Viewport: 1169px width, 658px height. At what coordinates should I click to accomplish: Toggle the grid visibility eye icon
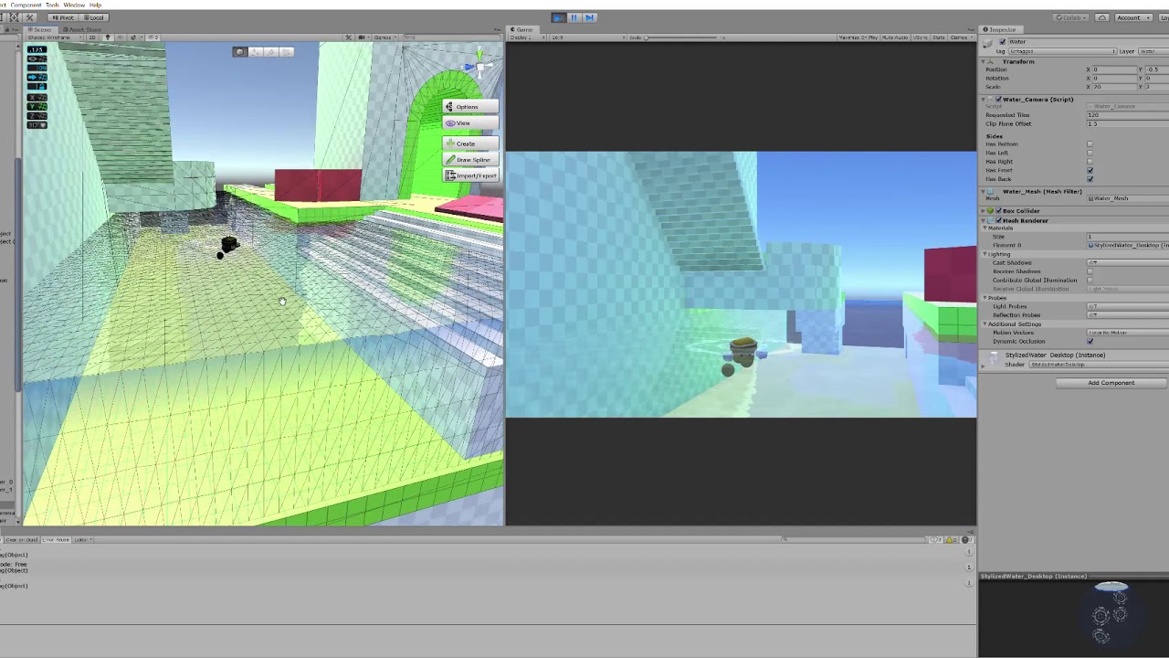[37, 58]
